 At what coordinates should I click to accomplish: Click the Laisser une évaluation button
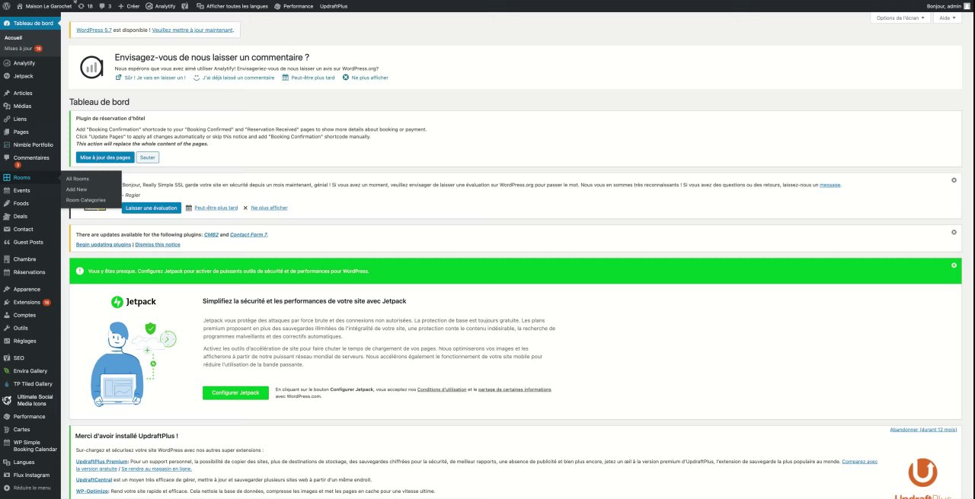[151, 208]
